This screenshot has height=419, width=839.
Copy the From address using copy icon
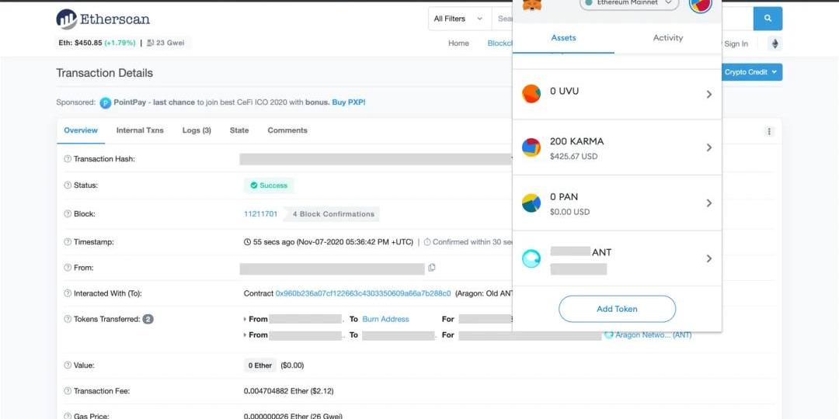[432, 268]
